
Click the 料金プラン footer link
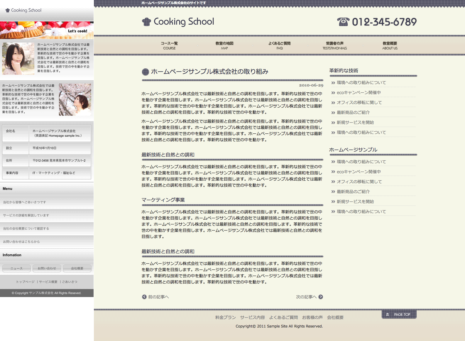click(x=225, y=317)
